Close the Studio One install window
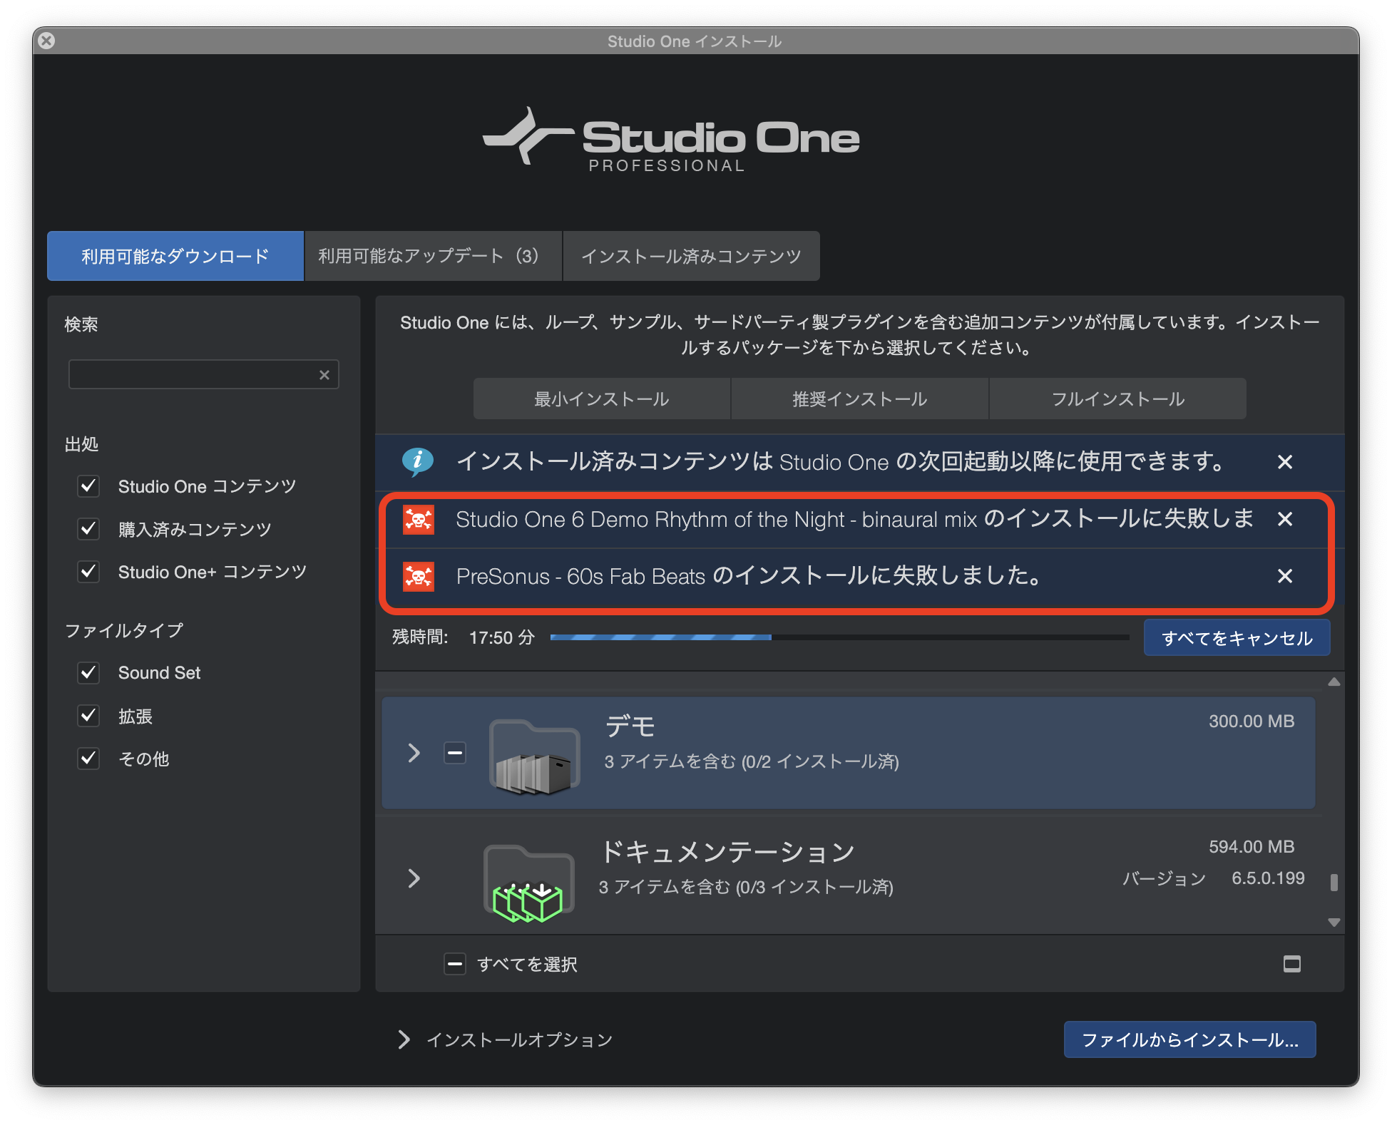This screenshot has width=1392, height=1125. coord(46,41)
